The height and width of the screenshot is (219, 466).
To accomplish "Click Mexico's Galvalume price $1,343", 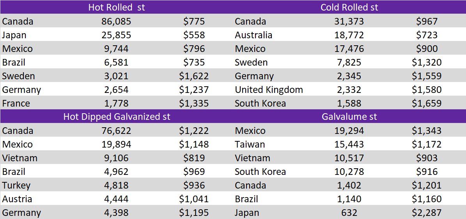I will tap(427, 131).
